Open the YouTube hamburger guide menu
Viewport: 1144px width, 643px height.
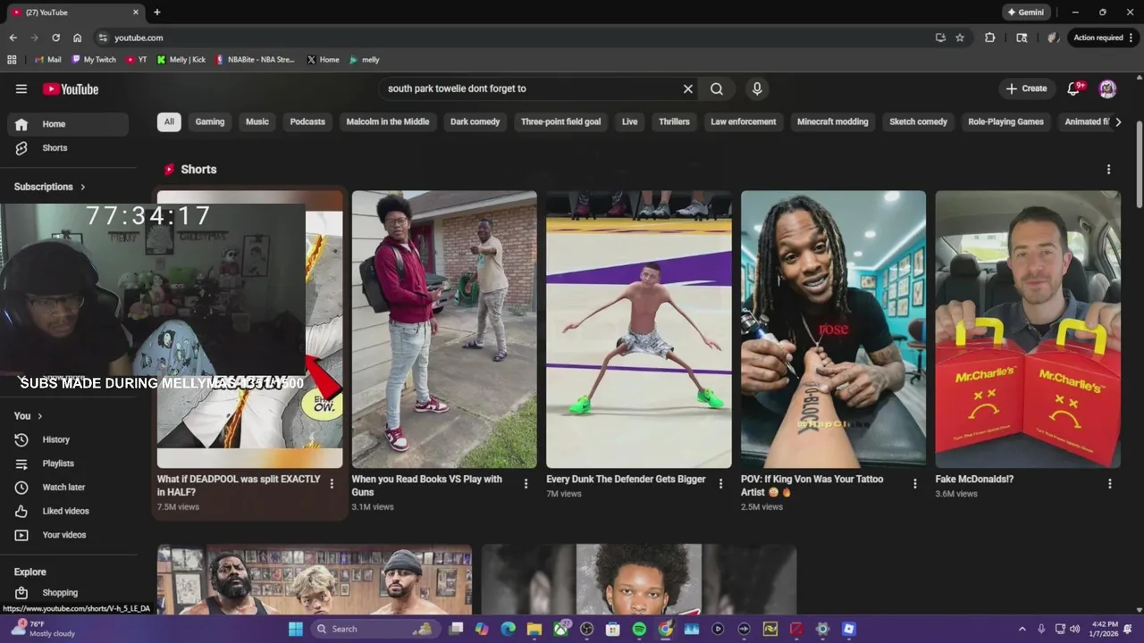pos(21,88)
